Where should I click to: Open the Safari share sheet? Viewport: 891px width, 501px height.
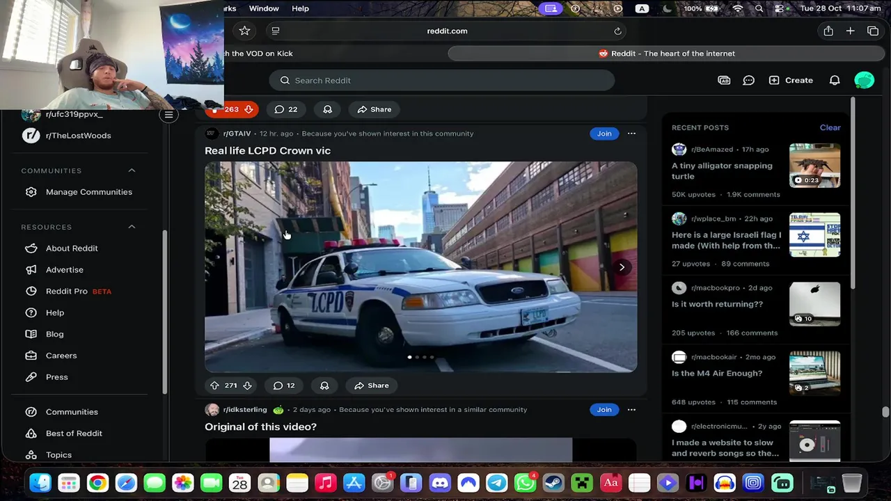[828, 31]
